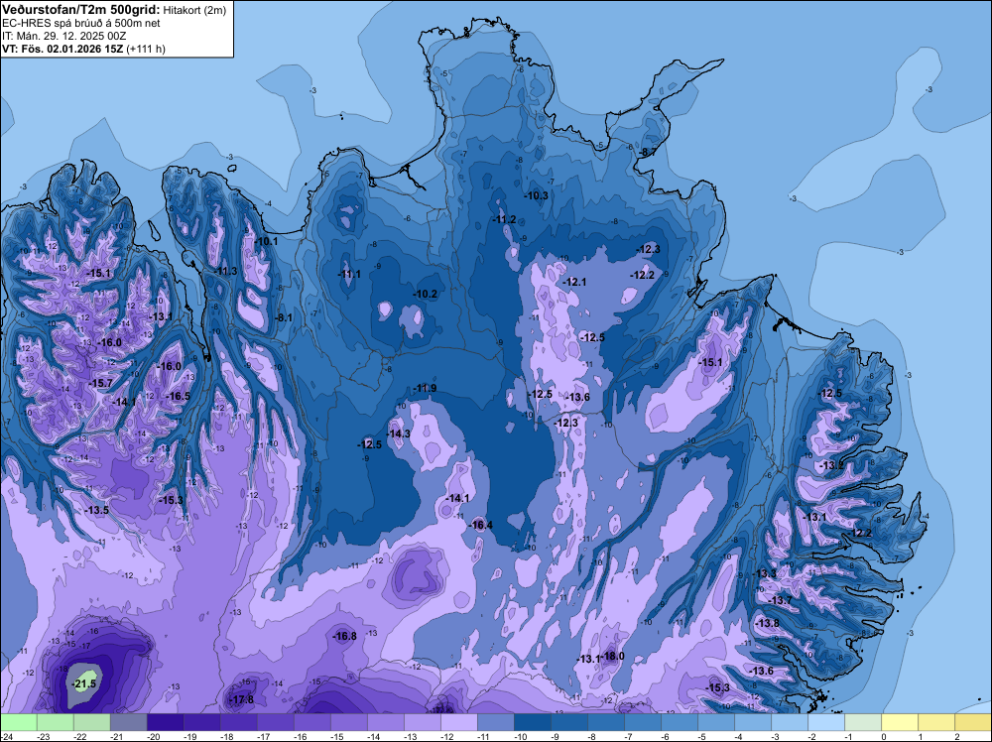Click the valid time 'VT: Fös. 02.01.2026 15Z'

pyautogui.click(x=63, y=49)
